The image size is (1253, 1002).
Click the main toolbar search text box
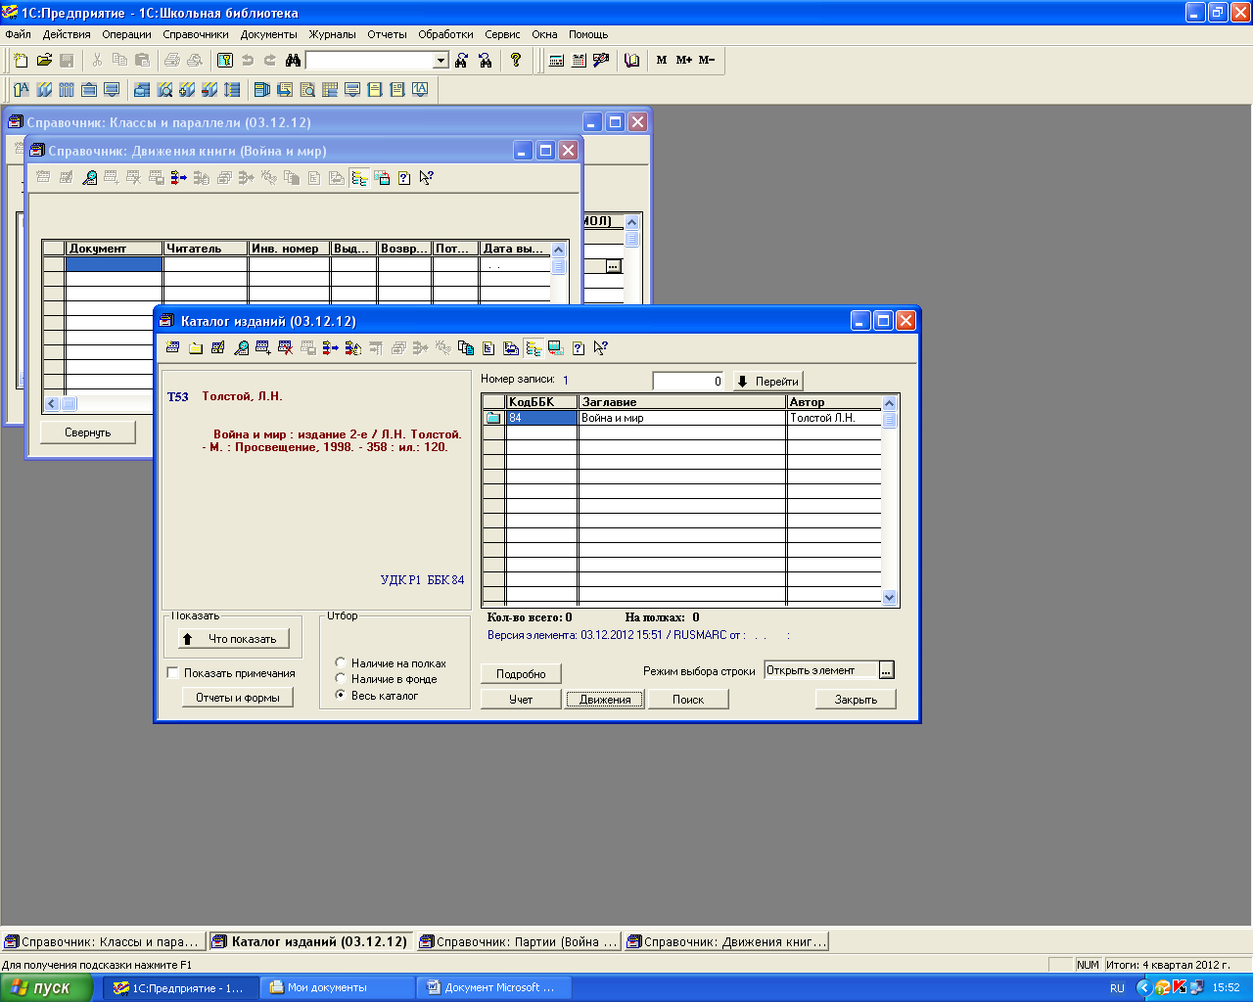(370, 61)
